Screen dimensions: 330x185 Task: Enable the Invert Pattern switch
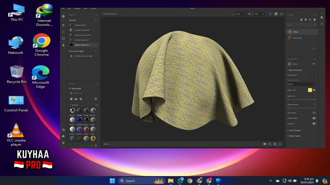[x=314, y=113]
